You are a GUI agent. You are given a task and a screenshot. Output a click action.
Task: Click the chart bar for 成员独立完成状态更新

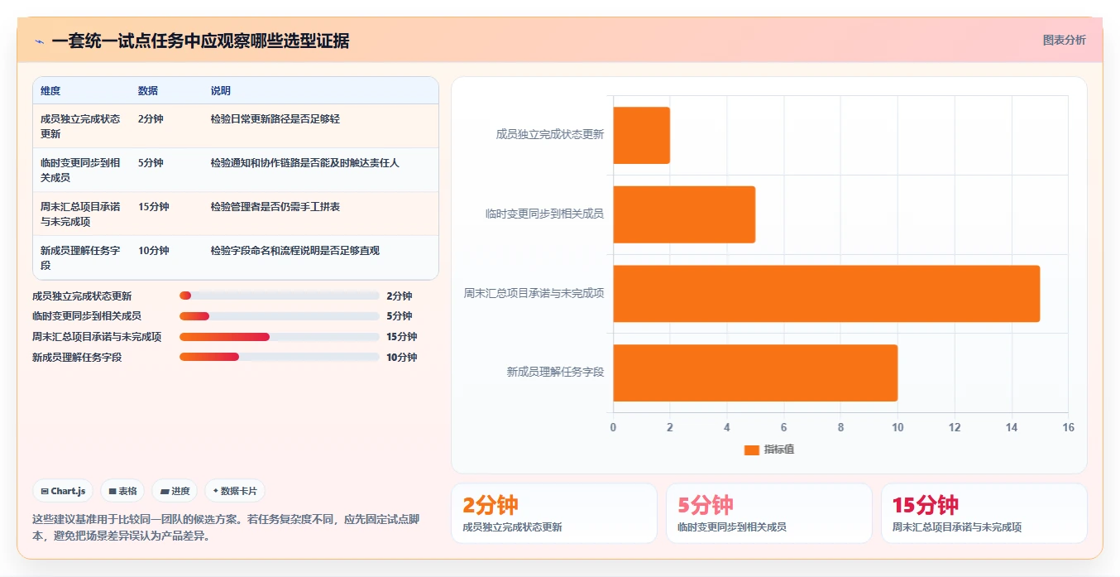641,135
